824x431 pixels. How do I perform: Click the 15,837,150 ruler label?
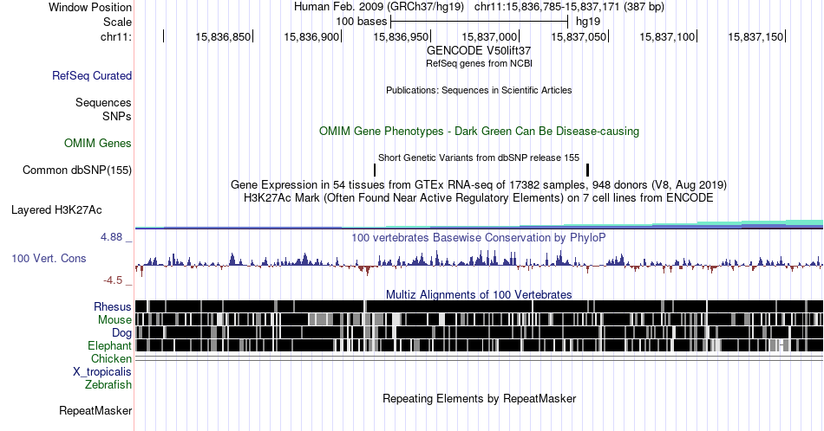(755, 36)
